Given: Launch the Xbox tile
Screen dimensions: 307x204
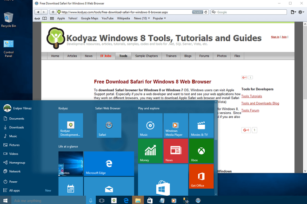Looking at the screenshot, I should click(x=201, y=151).
